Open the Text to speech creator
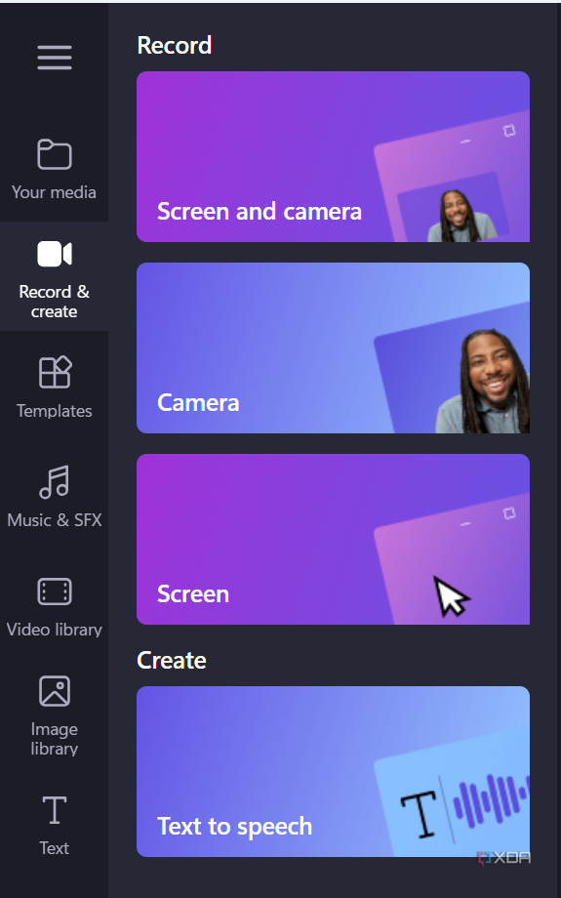The image size is (561, 898). [x=333, y=771]
